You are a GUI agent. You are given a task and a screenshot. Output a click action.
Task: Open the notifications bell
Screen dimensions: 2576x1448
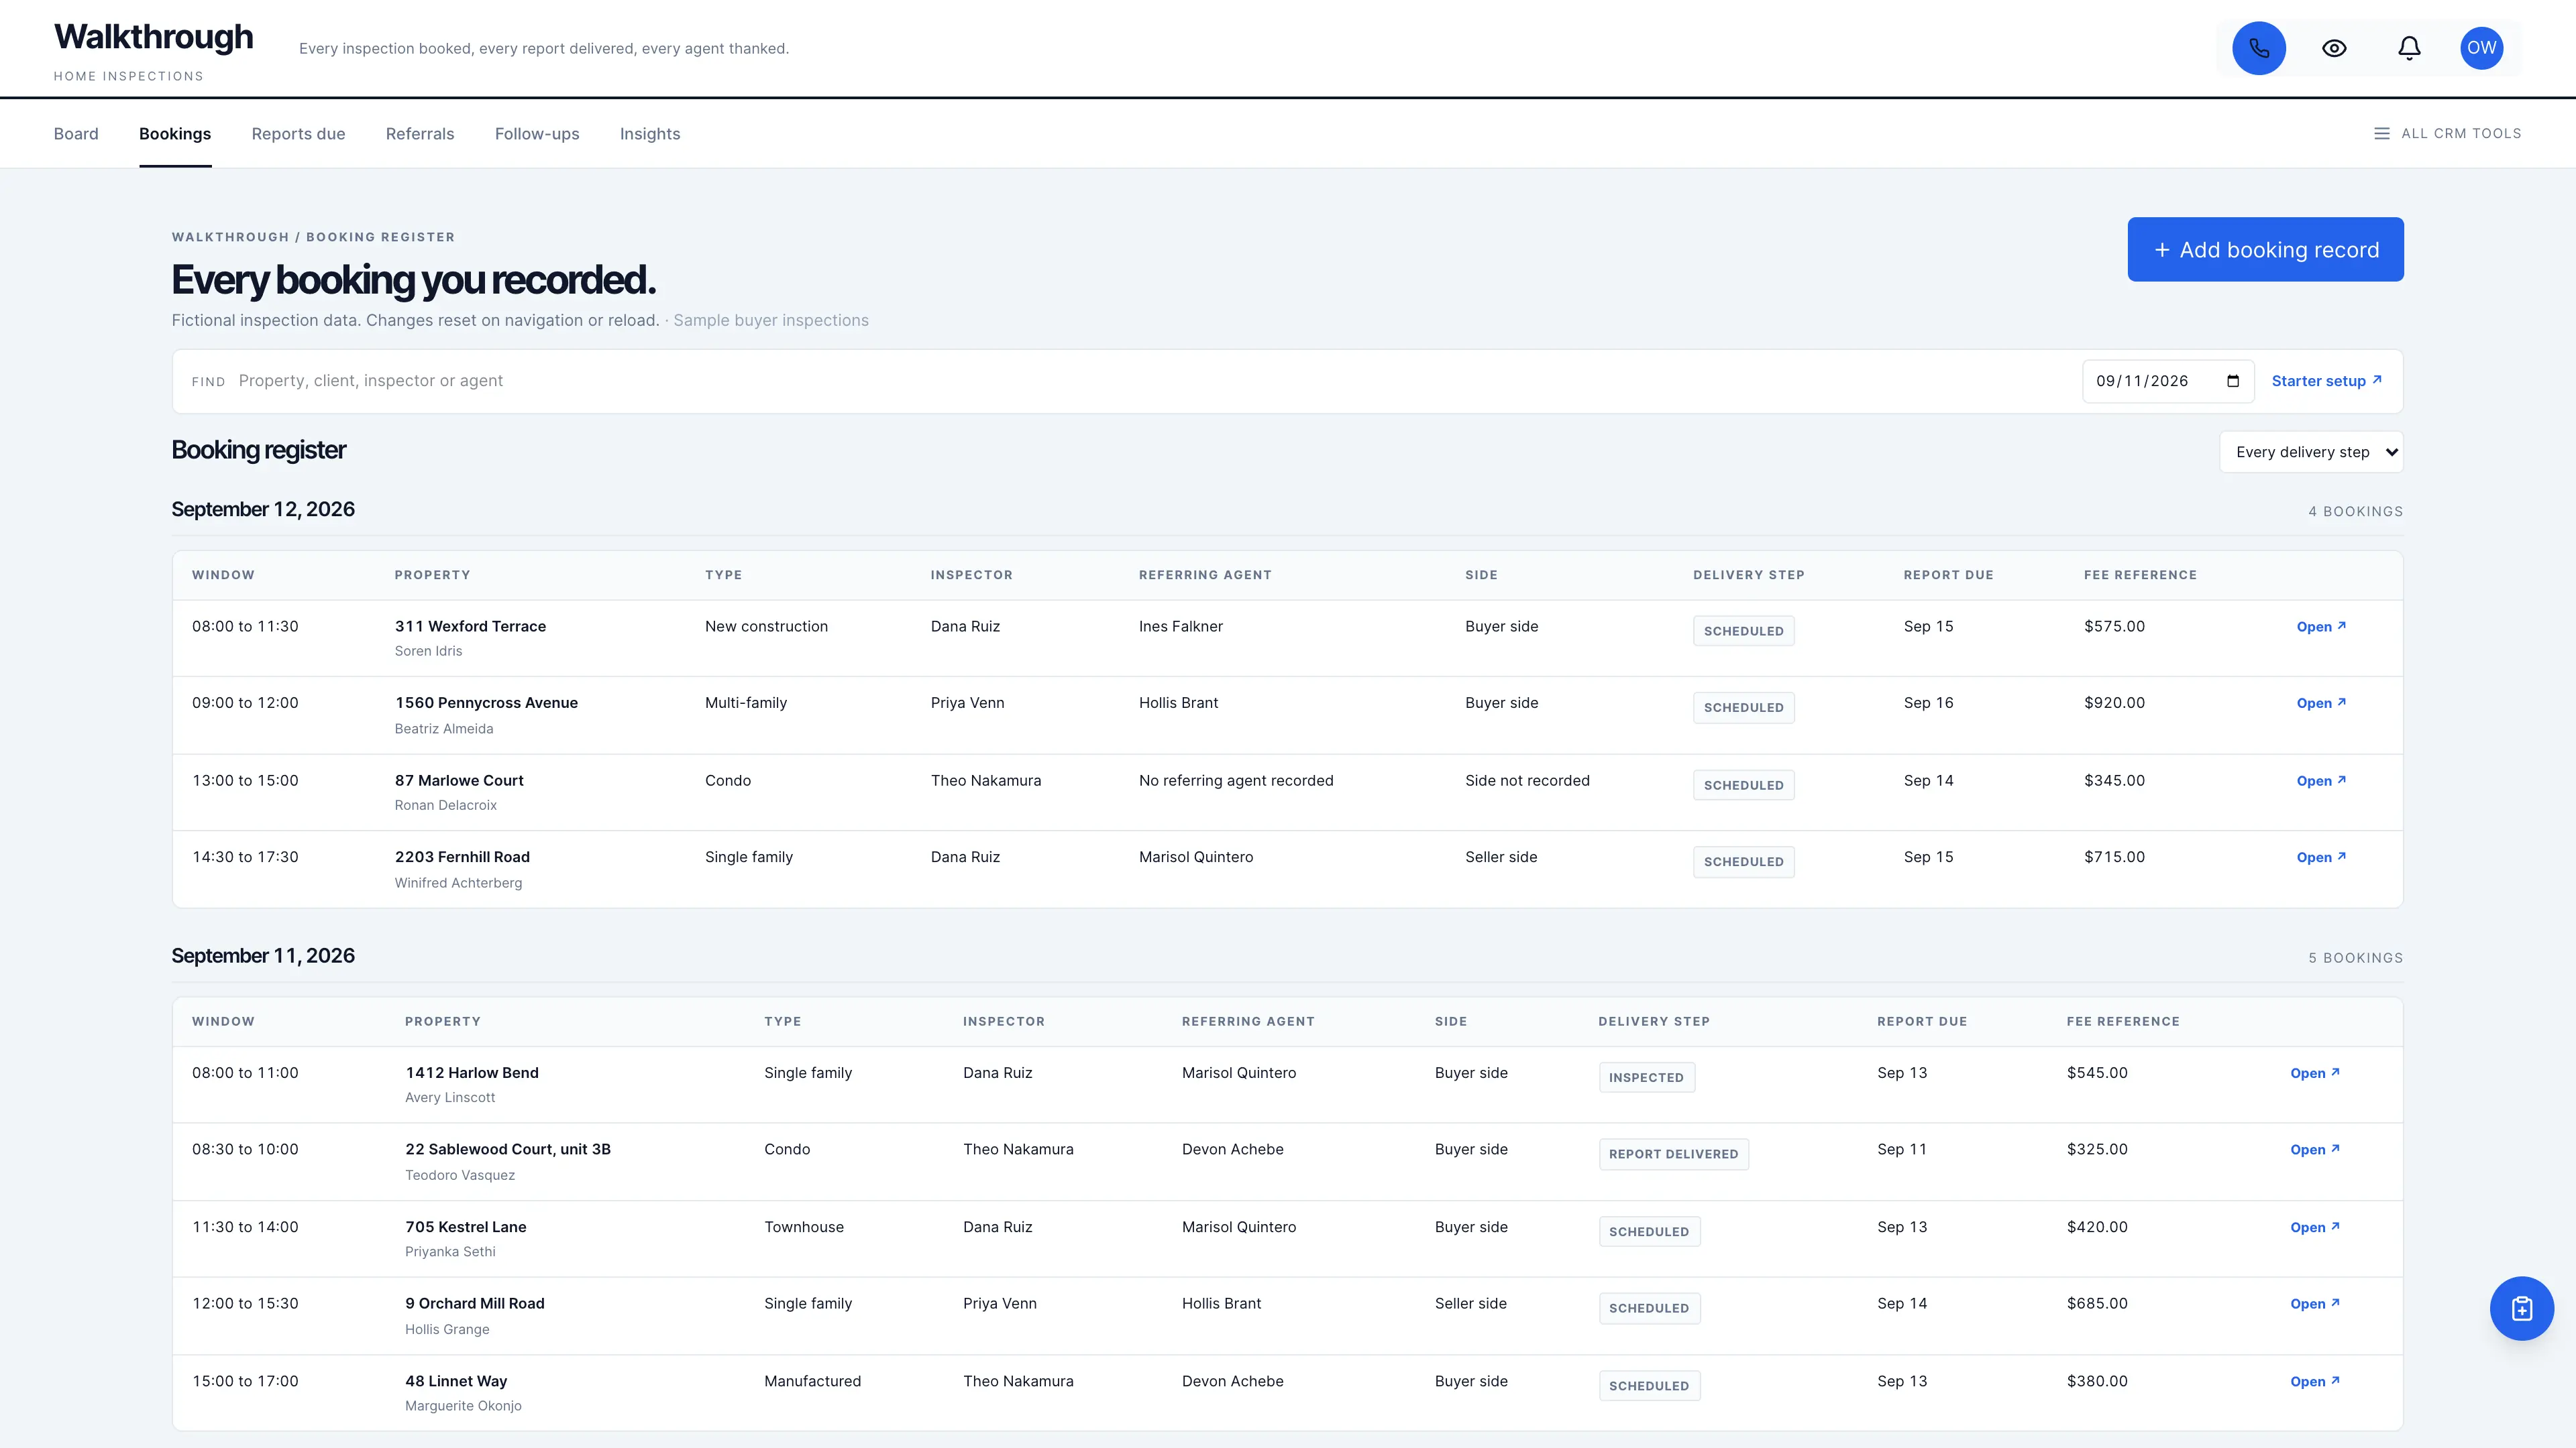2409,48
